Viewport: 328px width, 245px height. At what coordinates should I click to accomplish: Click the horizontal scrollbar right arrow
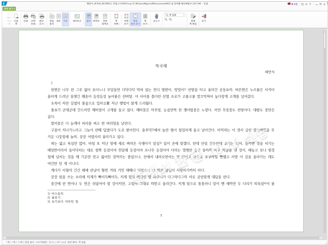click(321, 238)
